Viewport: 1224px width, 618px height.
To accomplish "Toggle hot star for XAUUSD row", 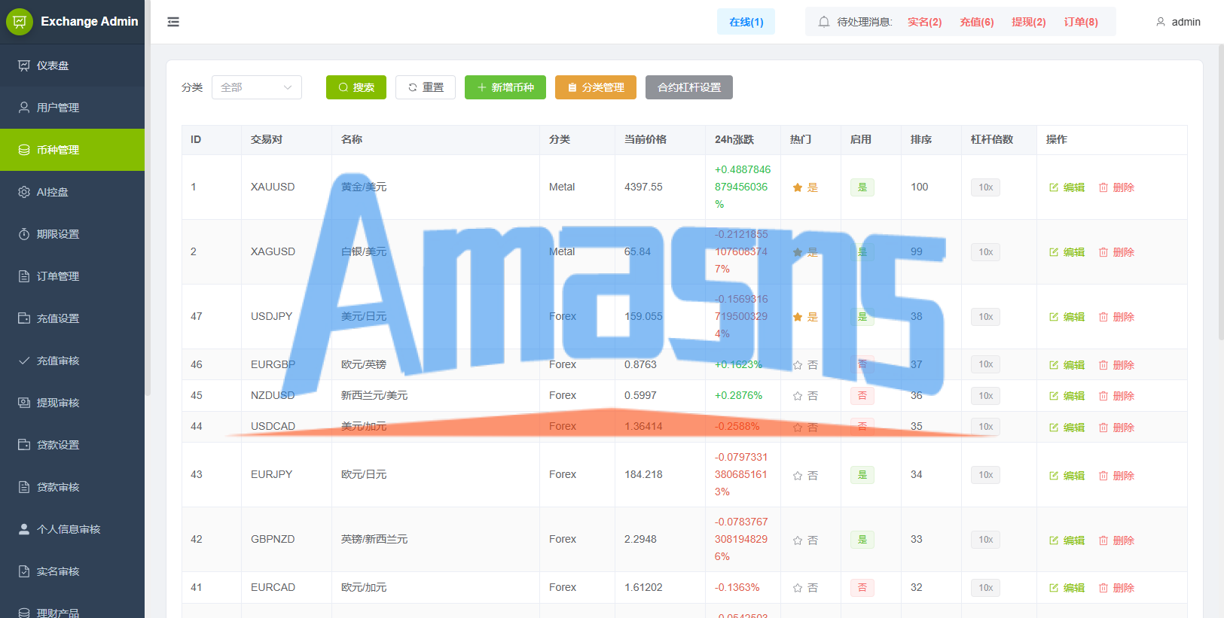I will coord(798,187).
